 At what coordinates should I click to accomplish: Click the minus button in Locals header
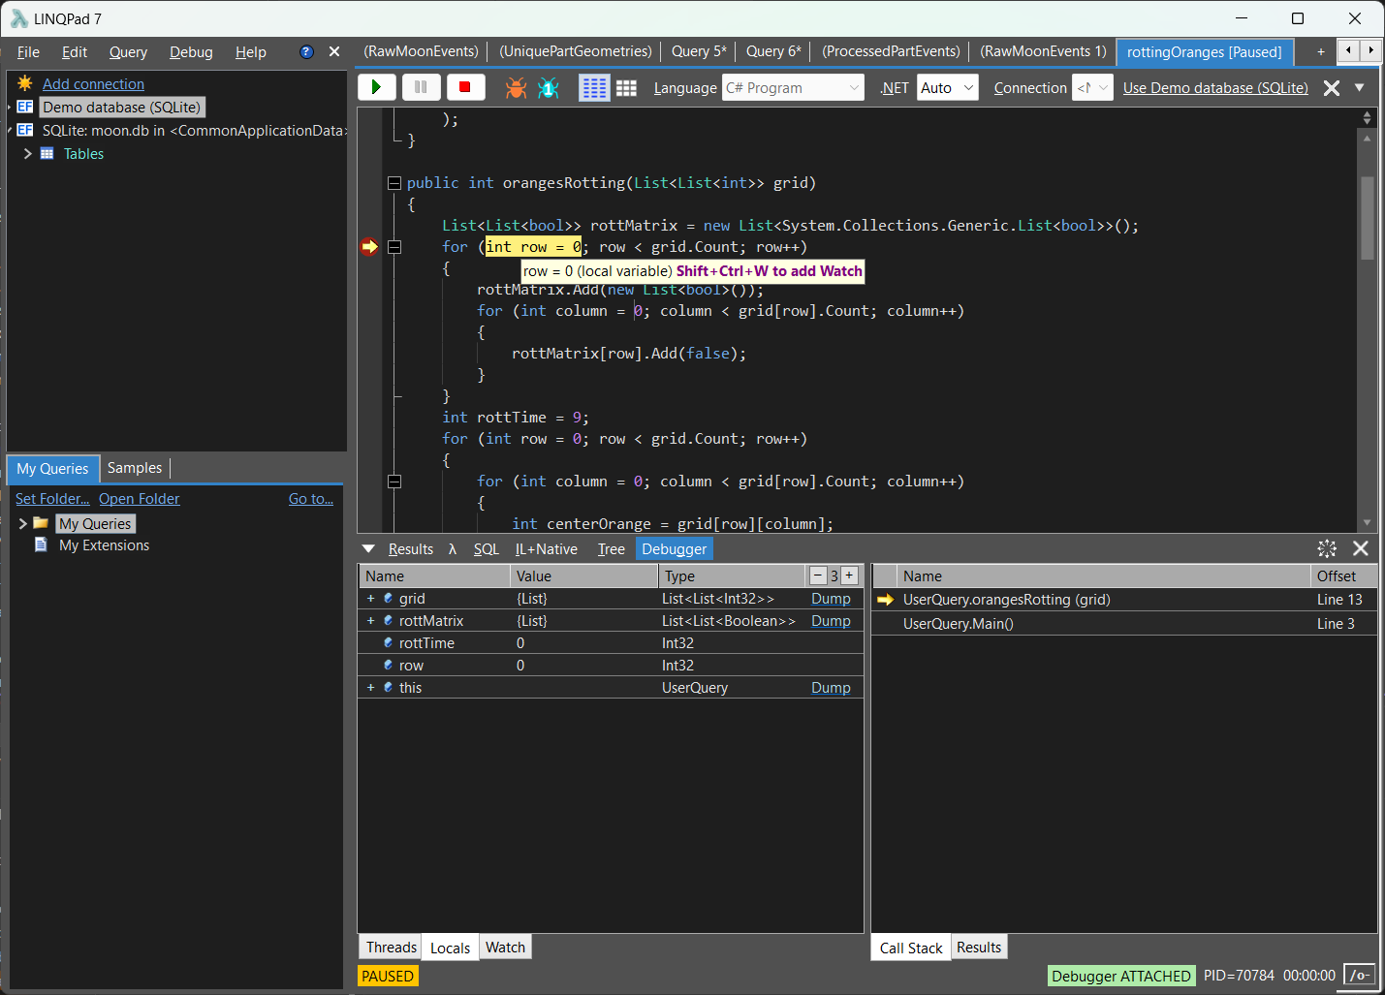818,575
